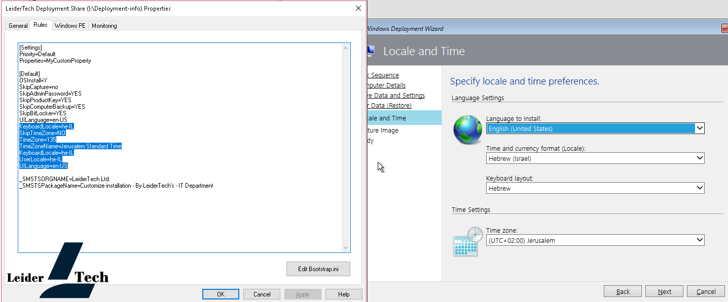Close the Deployment Share Properties window
Viewport: 728px width, 302px height.
358,8
